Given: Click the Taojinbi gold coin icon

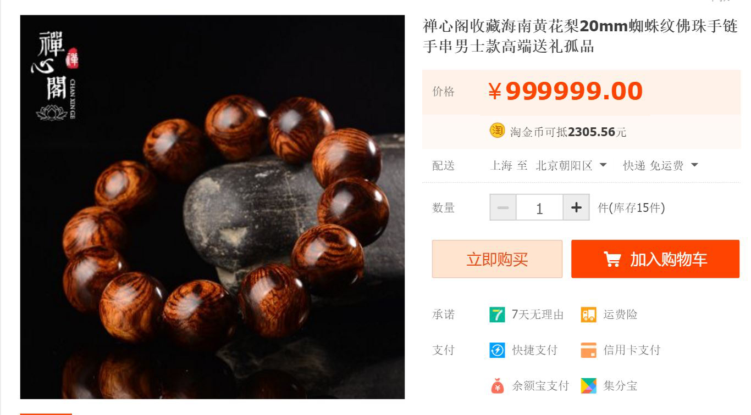Looking at the screenshot, I should point(497,131).
